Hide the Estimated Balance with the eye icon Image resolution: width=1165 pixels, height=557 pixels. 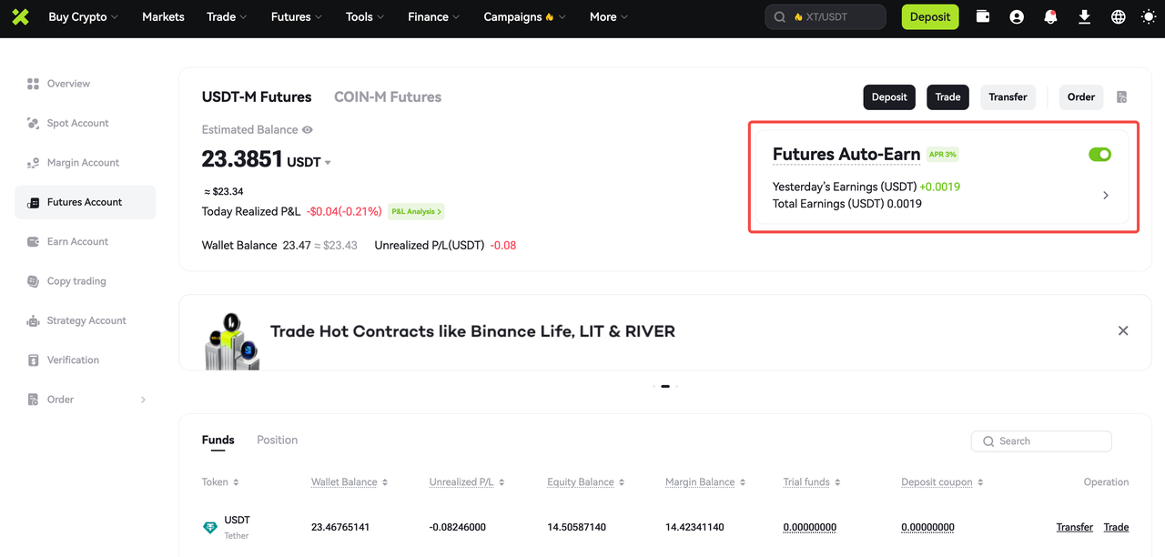pyautogui.click(x=308, y=130)
